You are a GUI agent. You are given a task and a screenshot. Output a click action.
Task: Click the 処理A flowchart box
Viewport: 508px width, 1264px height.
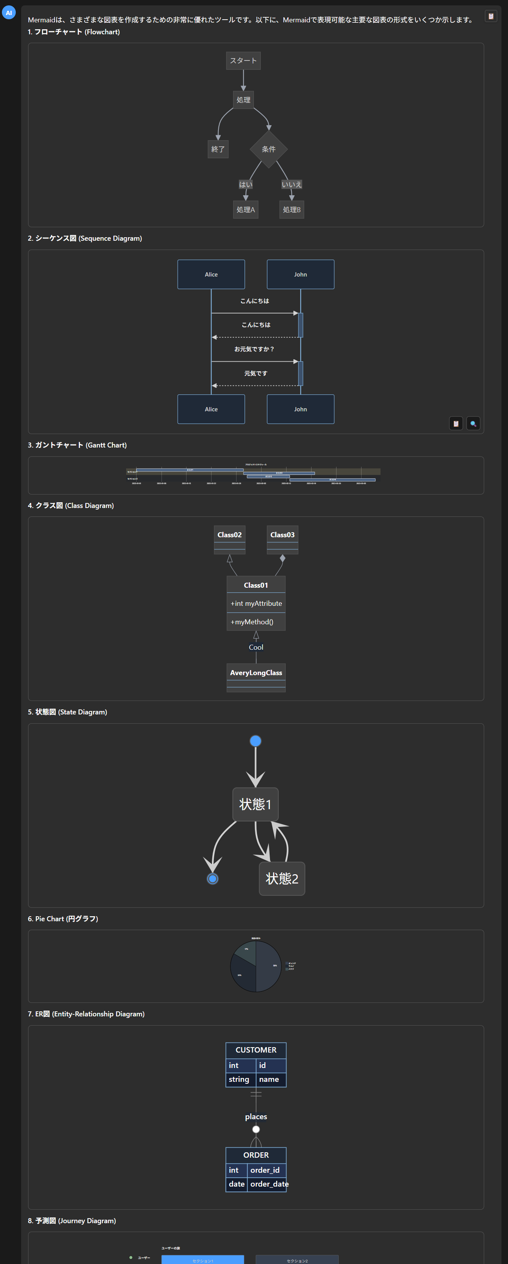point(245,210)
